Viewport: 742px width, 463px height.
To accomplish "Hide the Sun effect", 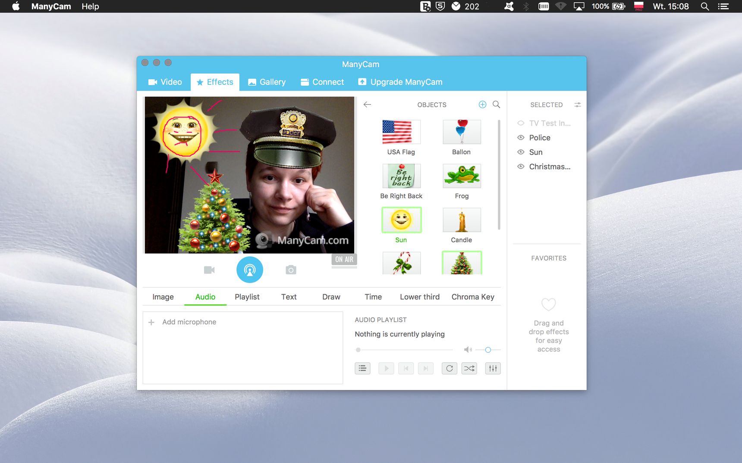I will (x=521, y=152).
